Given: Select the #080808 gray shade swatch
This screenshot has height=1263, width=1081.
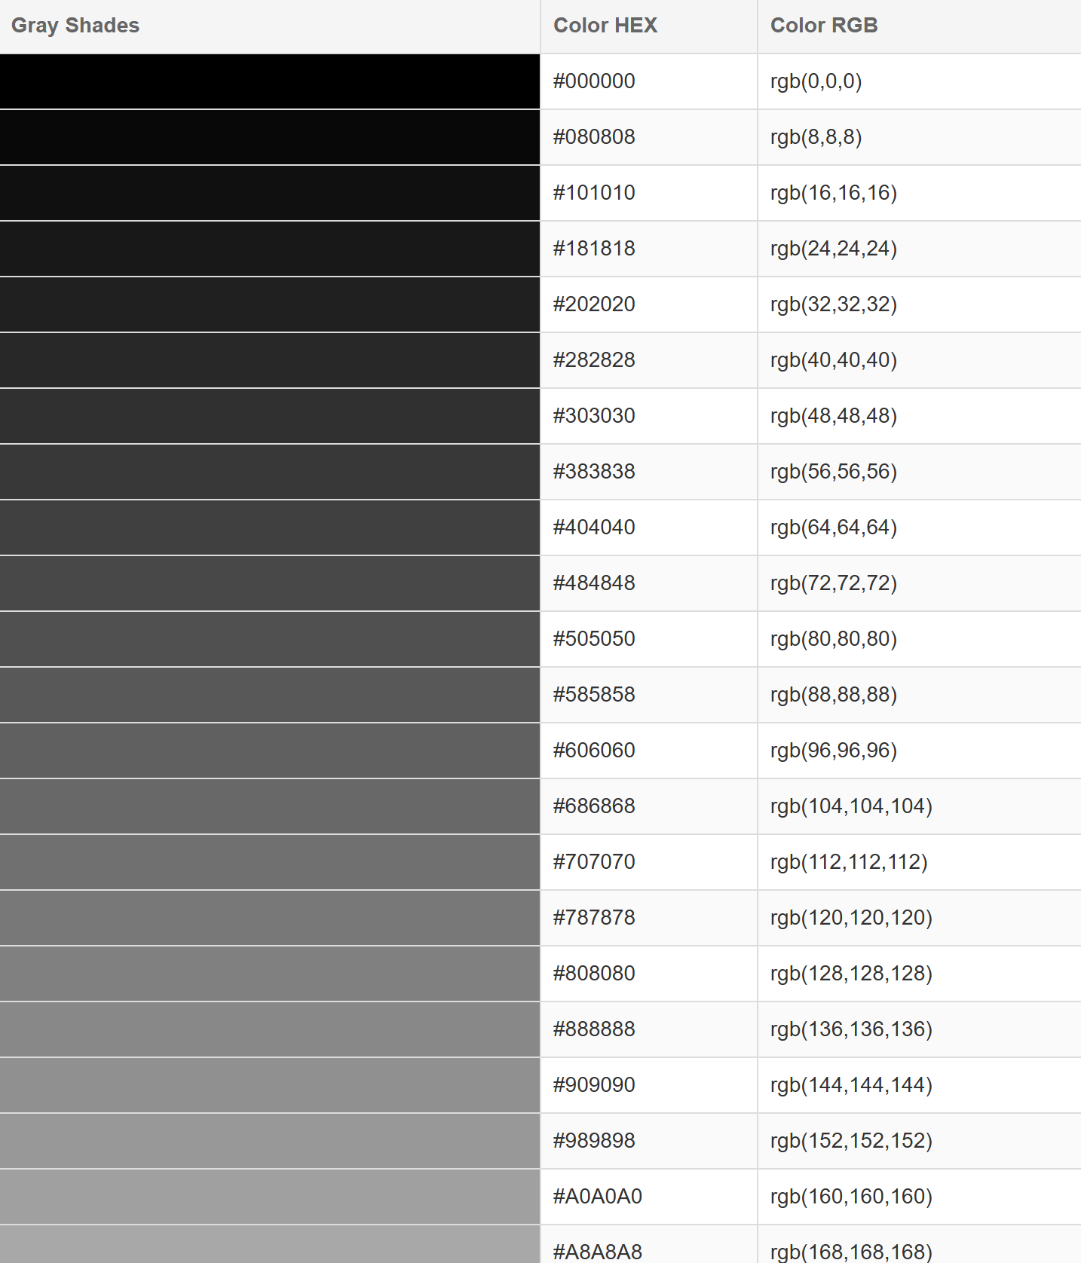Looking at the screenshot, I should click(270, 137).
